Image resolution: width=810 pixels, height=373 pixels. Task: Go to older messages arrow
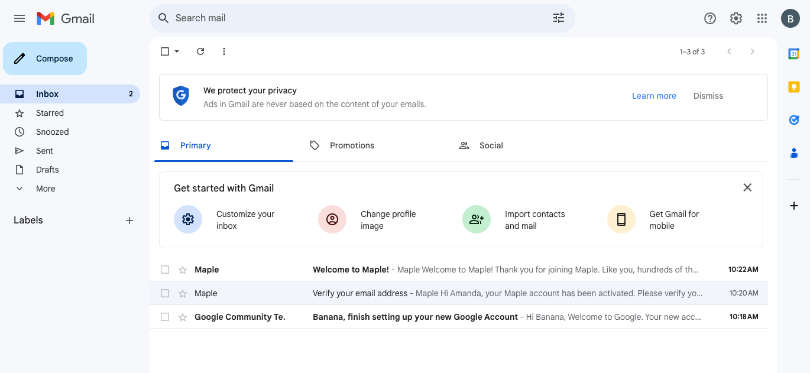(753, 51)
